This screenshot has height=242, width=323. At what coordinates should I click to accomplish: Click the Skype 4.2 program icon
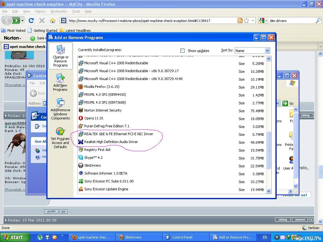pyautogui.click(x=81, y=158)
